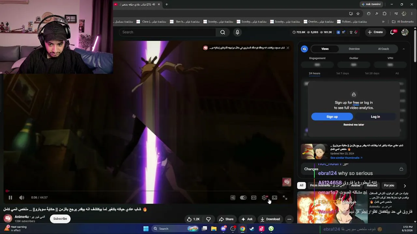Viewport: 417px width, 234px height.
Task: Download the video
Action: [x=270, y=219]
